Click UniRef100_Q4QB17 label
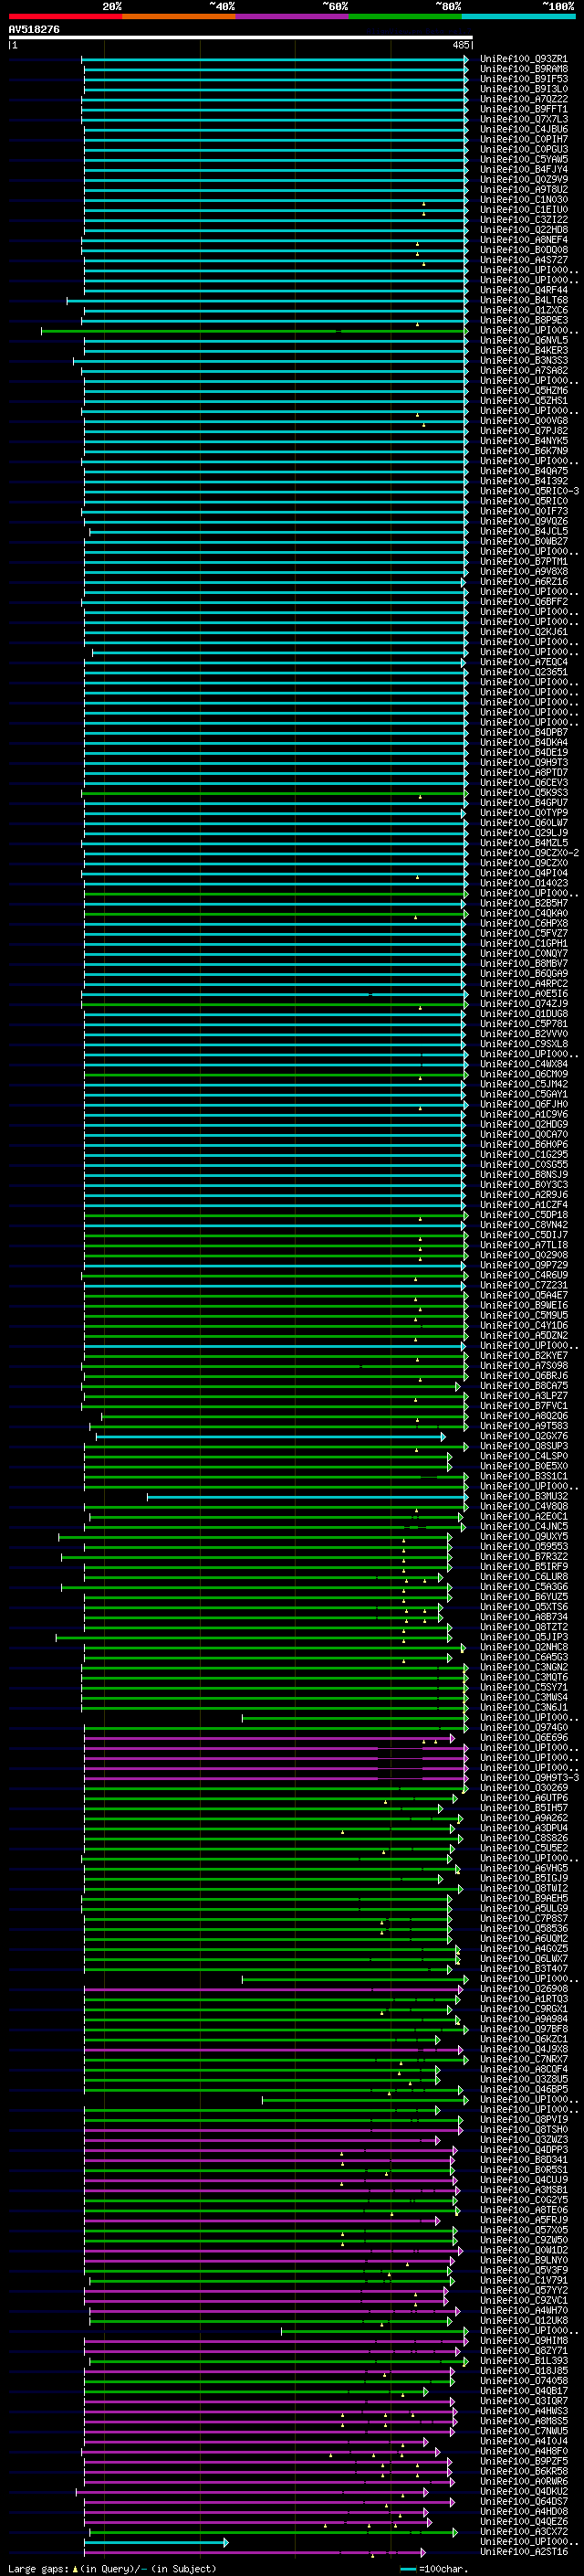584x2576 pixels. tap(523, 2391)
